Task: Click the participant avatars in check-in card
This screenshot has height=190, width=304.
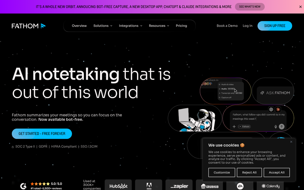Action: (x=207, y=84)
